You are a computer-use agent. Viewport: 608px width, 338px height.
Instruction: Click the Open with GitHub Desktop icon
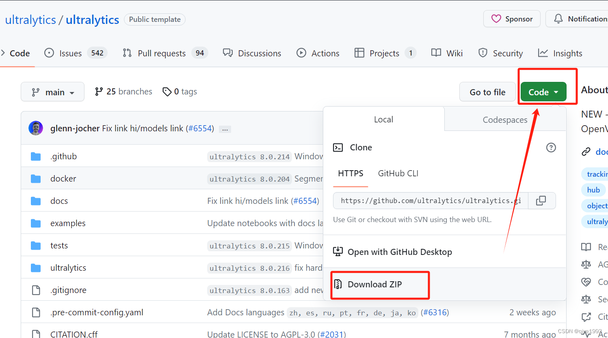pos(338,252)
